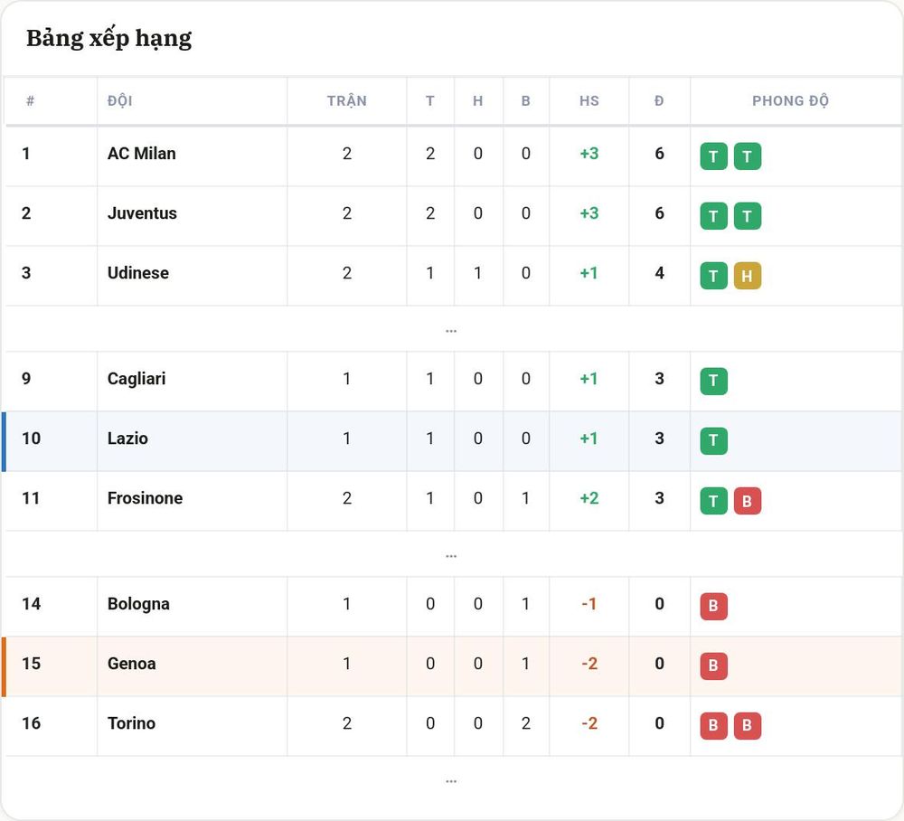
Task: Expand hidden rows between Frosinone and Bologna
Action: click(451, 555)
